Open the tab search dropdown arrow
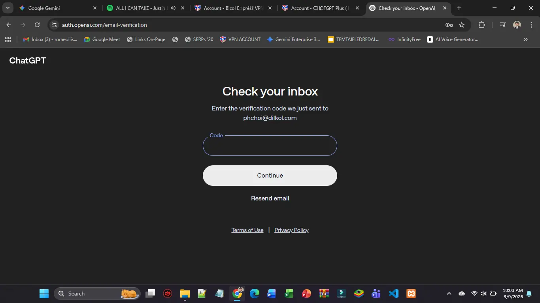 tap(8, 8)
